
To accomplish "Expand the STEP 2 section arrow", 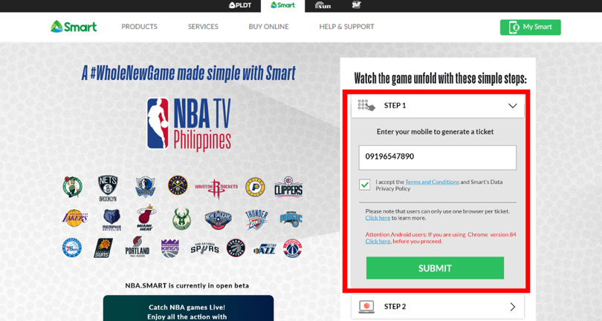I will (x=513, y=306).
